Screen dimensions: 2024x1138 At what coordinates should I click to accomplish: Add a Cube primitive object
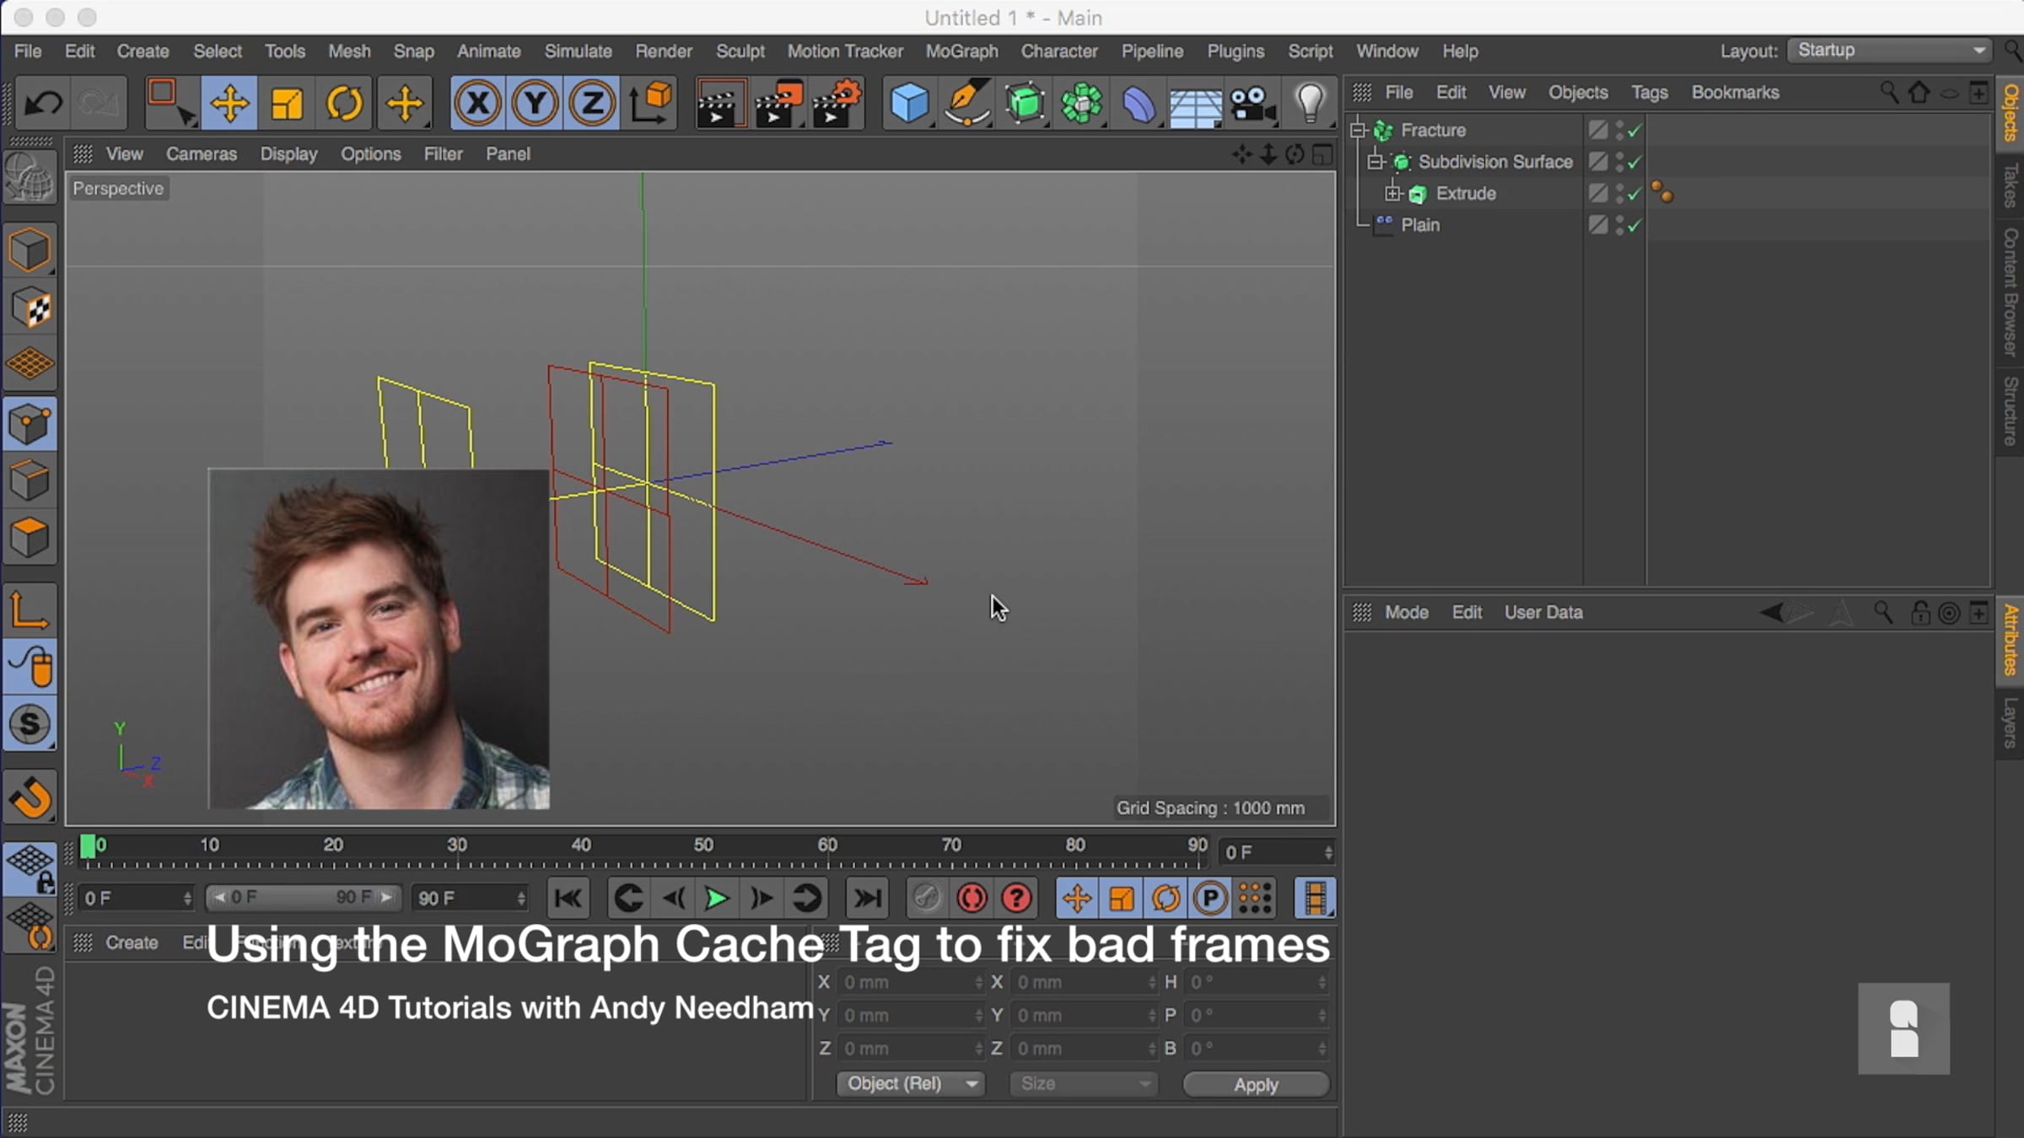pos(909,104)
